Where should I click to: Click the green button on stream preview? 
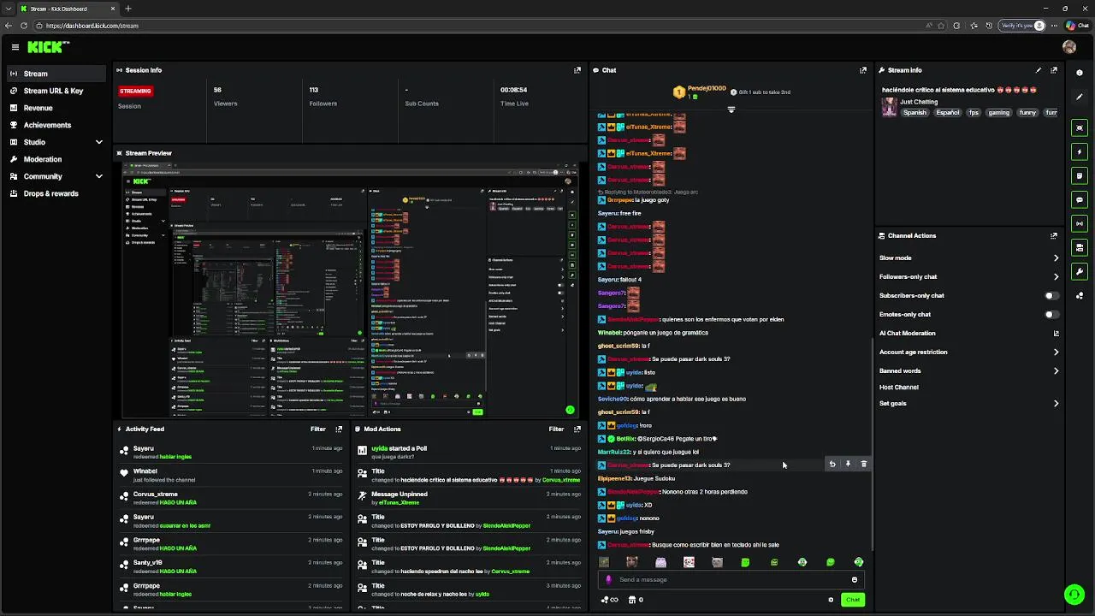click(x=570, y=410)
